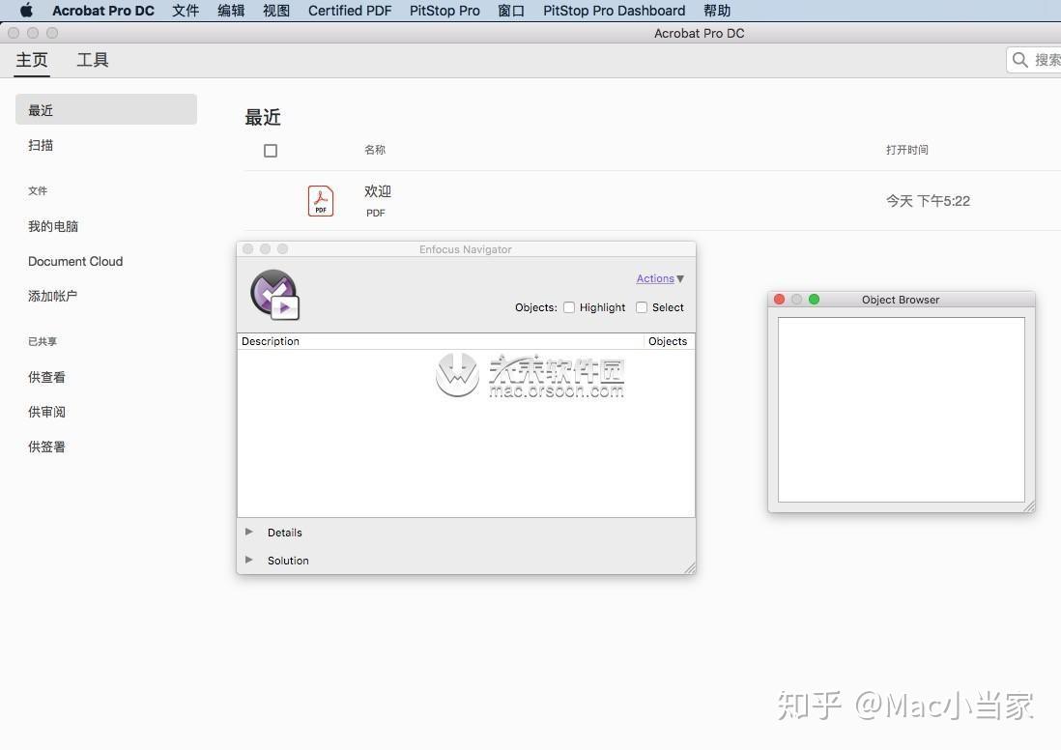The height and width of the screenshot is (750, 1061).
Task: Open the Certified PDF menu
Action: click(349, 11)
